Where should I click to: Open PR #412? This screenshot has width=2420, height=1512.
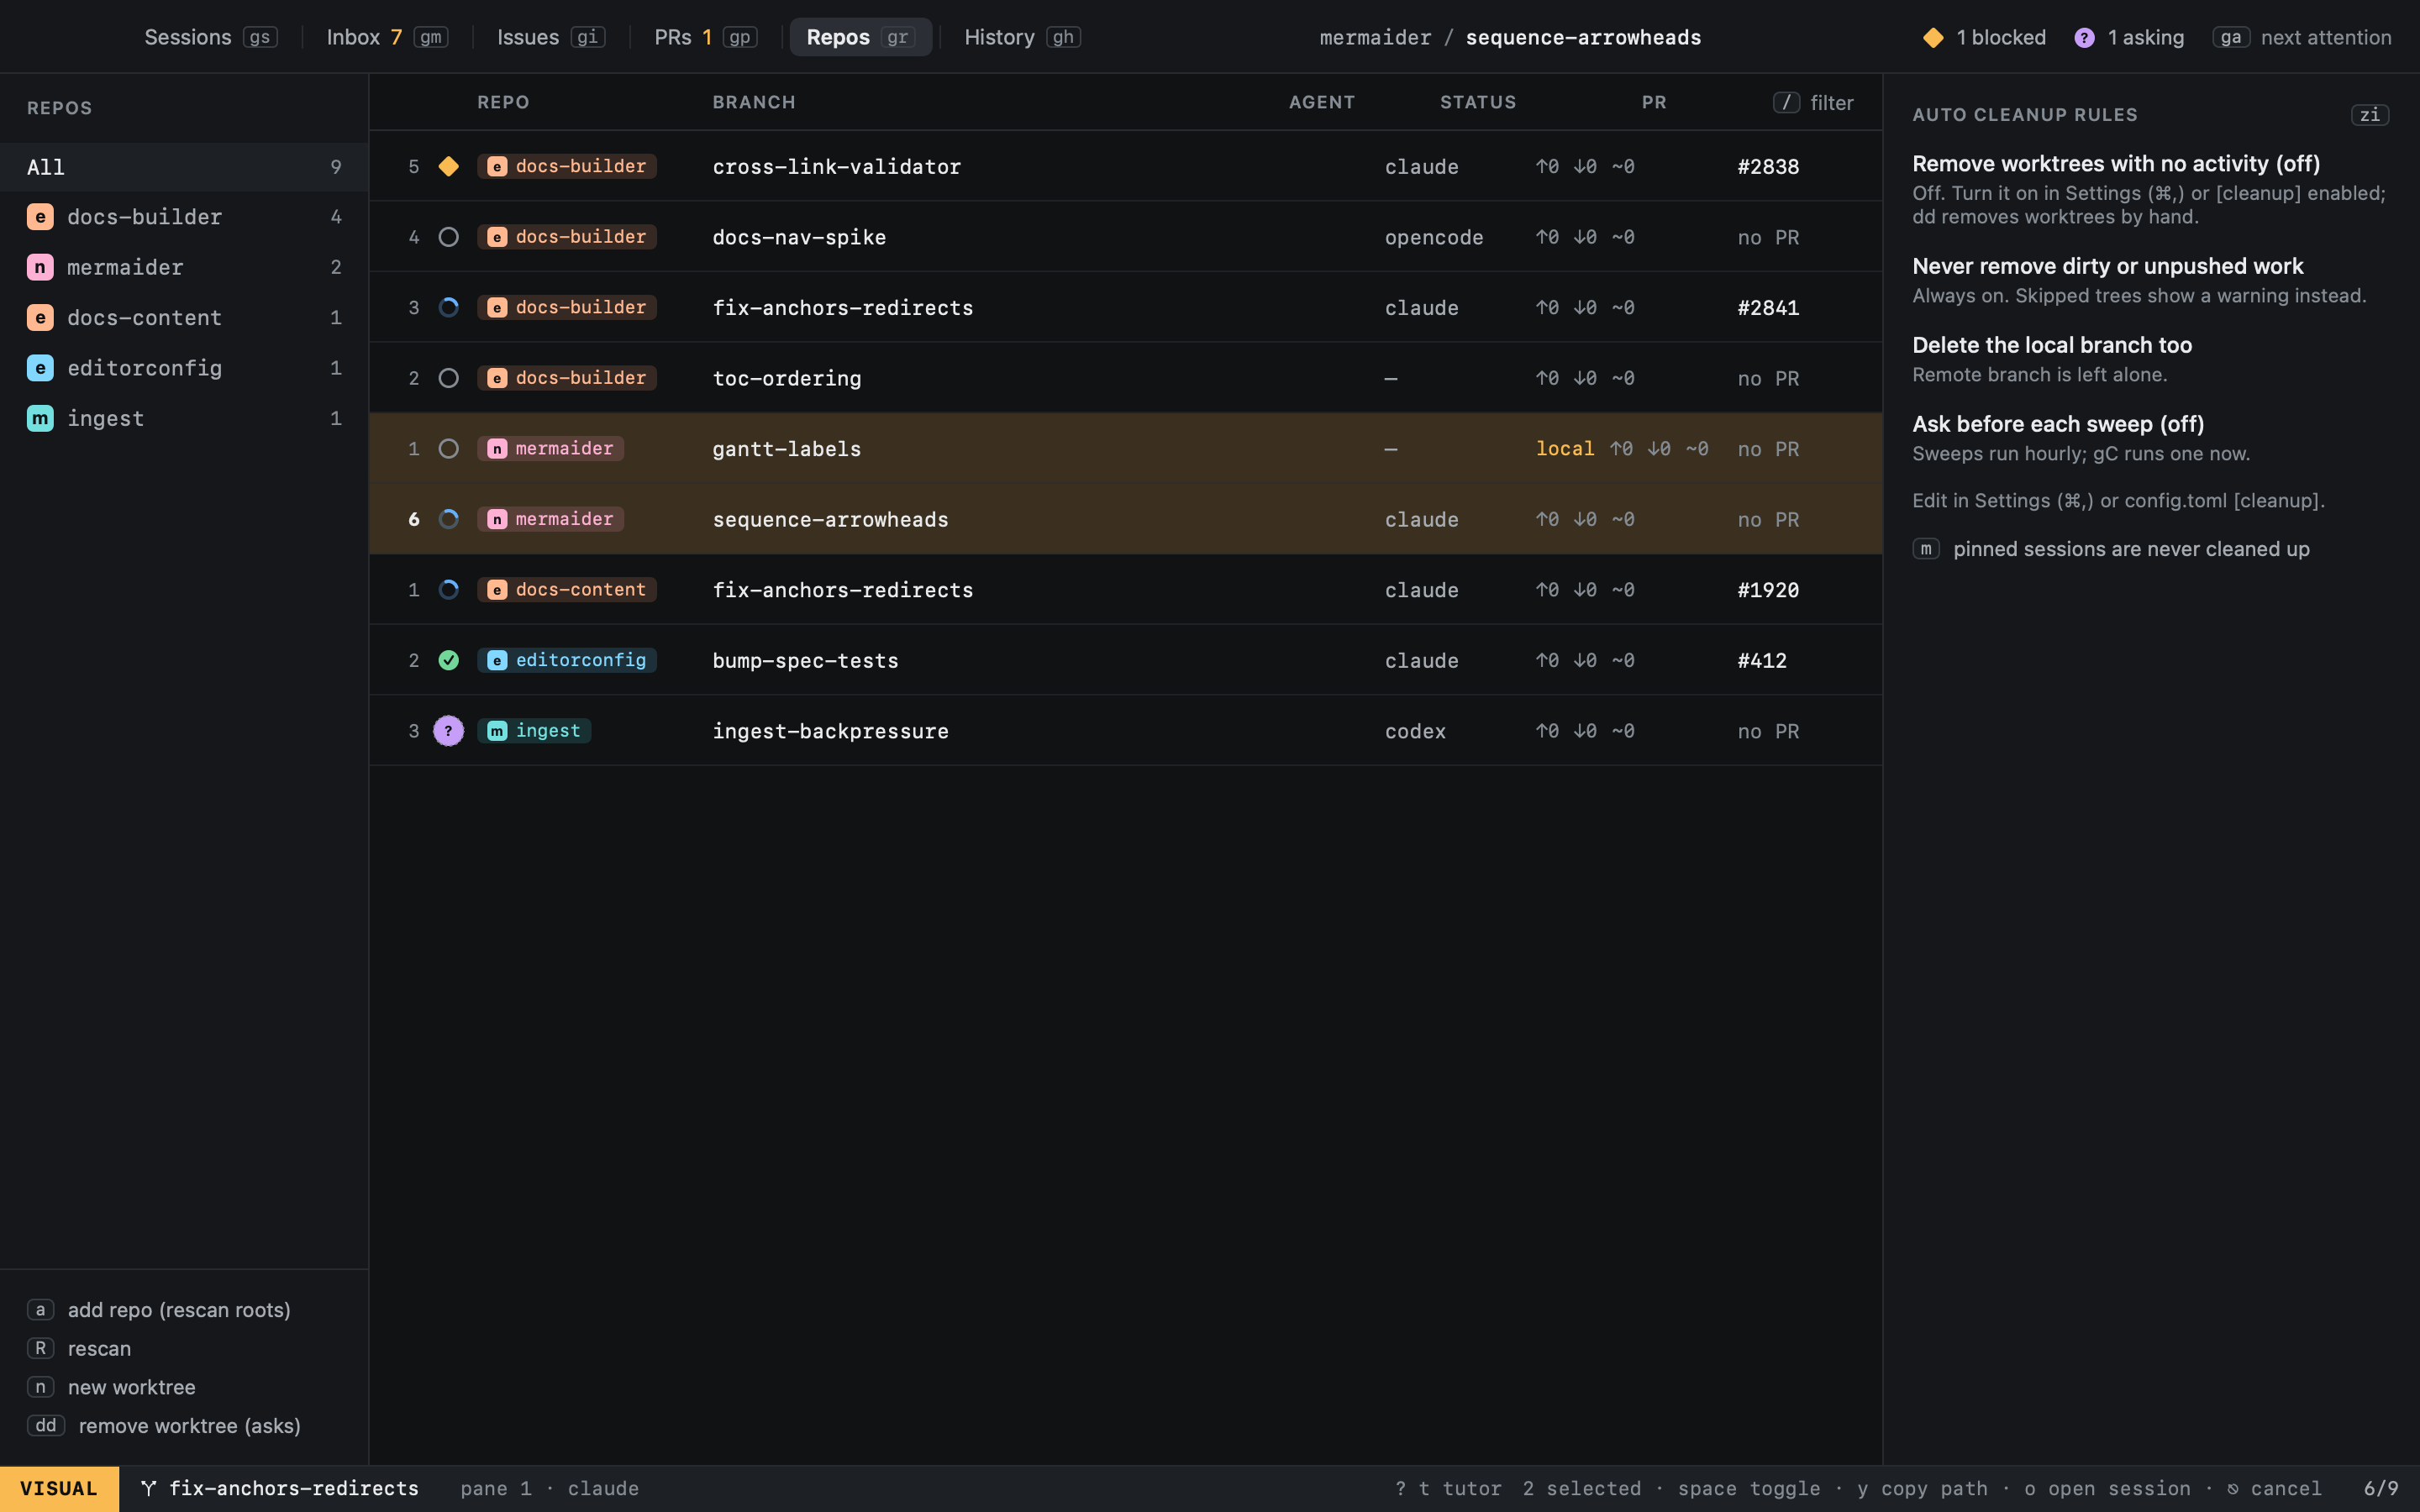1762,661
